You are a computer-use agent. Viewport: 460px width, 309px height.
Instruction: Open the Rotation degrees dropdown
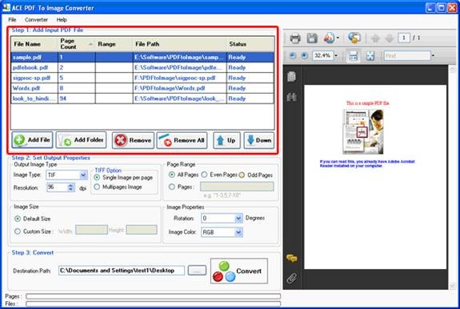pos(238,218)
